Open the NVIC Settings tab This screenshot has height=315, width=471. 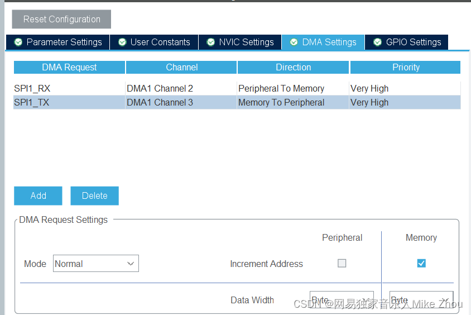(x=240, y=42)
